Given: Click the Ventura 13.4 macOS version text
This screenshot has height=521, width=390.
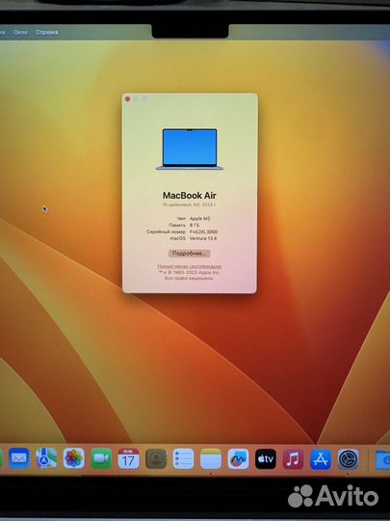Looking at the screenshot, I should [203, 238].
